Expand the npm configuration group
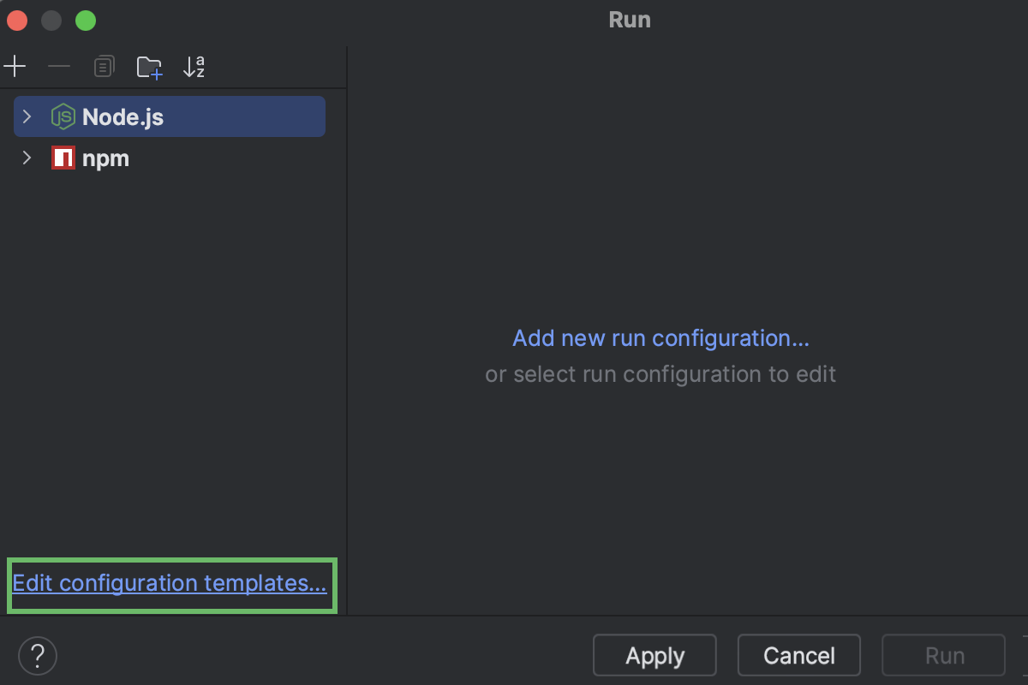This screenshot has width=1028, height=685. point(27,158)
